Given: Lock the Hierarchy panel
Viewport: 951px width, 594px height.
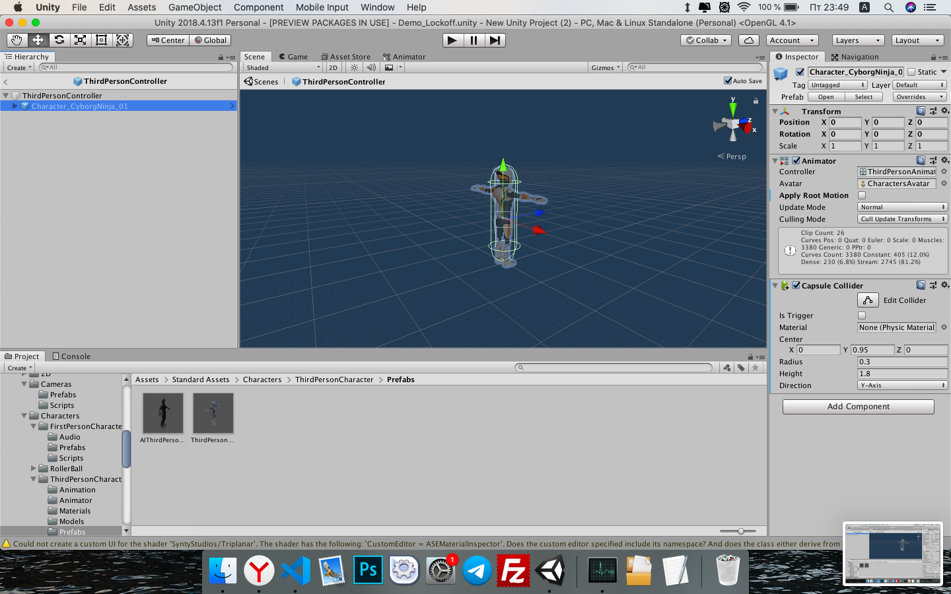Looking at the screenshot, I should pyautogui.click(x=221, y=57).
